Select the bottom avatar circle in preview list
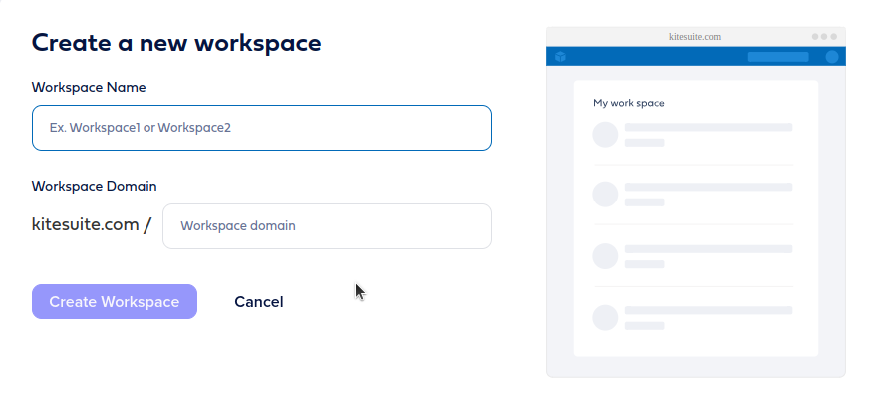This screenshot has width=875, height=401. click(x=605, y=317)
